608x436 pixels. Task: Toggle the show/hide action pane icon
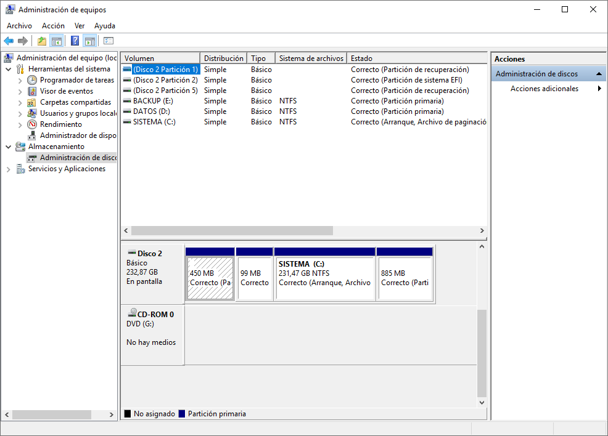tap(90, 41)
